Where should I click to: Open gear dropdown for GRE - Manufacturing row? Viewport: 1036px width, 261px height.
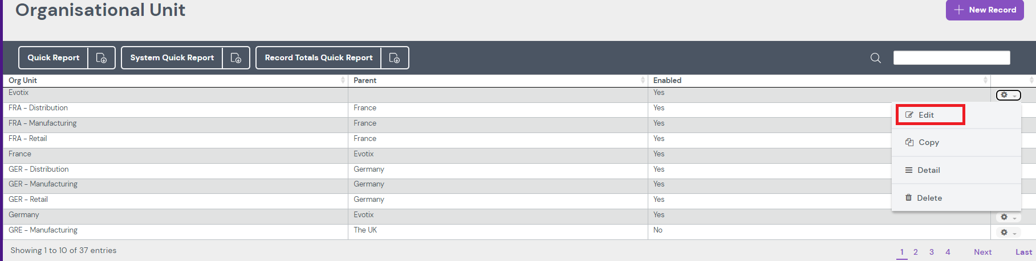pyautogui.click(x=1008, y=233)
